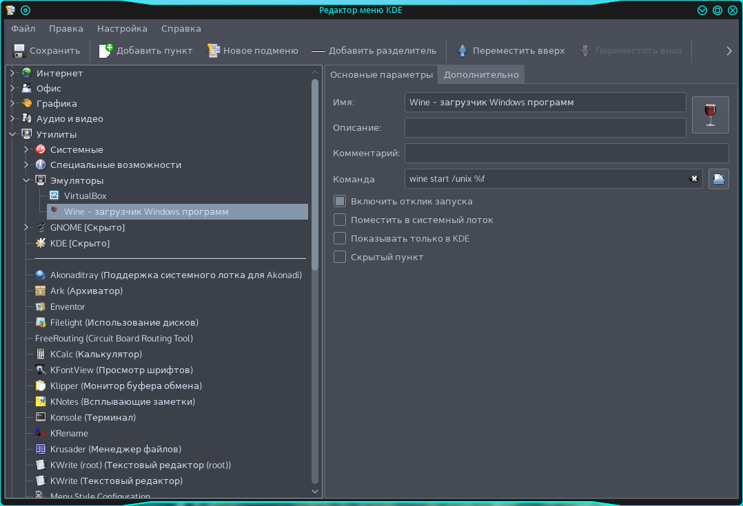Click the tree scrollbar up arrow

pyautogui.click(x=314, y=72)
